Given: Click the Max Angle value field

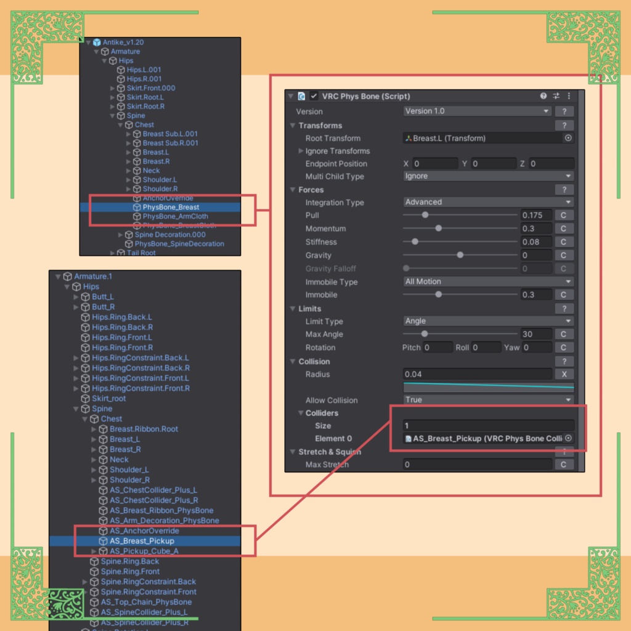Looking at the screenshot, I should pyautogui.click(x=536, y=334).
